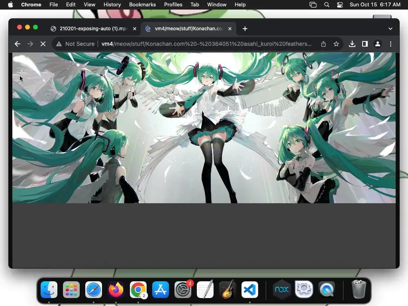The image size is (408, 306).
Task: Close the Chrome window
Action: (20, 27)
